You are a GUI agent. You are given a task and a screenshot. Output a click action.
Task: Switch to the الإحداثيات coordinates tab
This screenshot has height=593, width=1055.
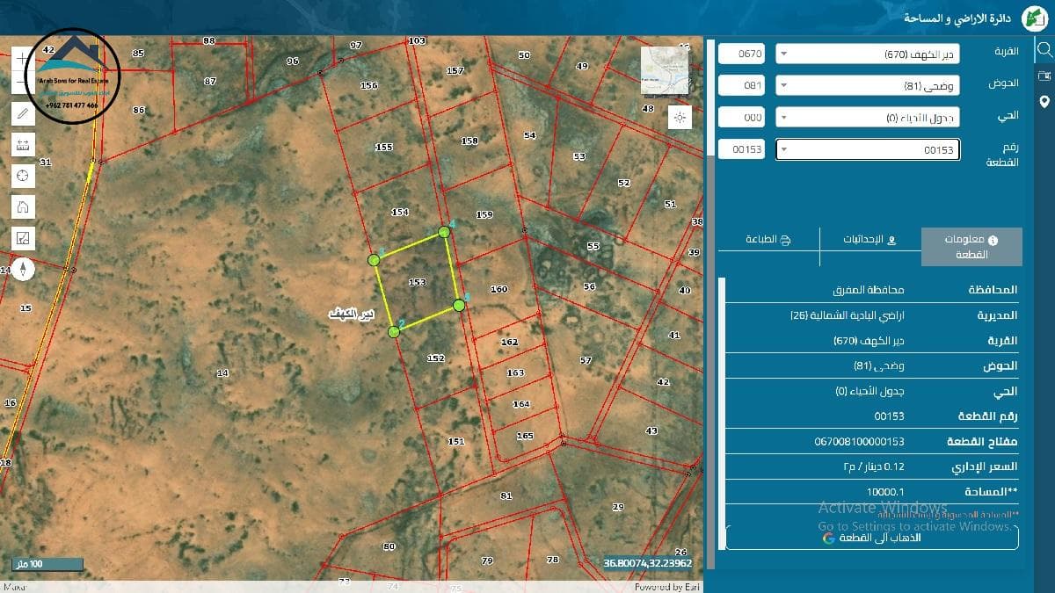(869, 240)
